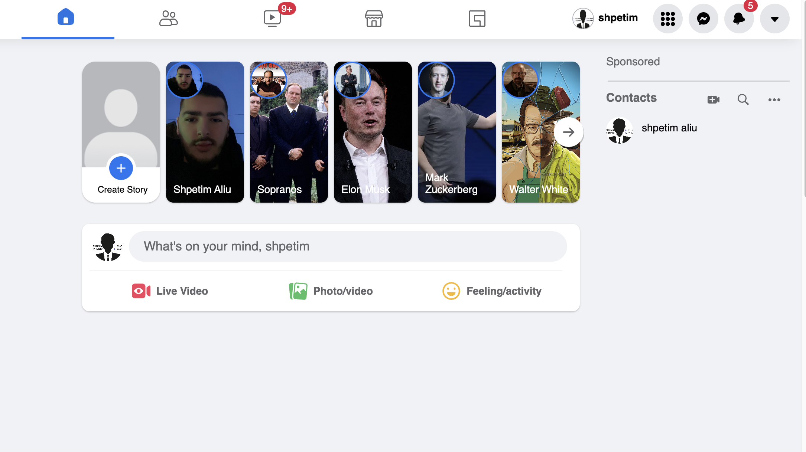Viewport: 806px width, 452px height.
Task: Start a new video room in Contacts
Action: click(x=713, y=99)
